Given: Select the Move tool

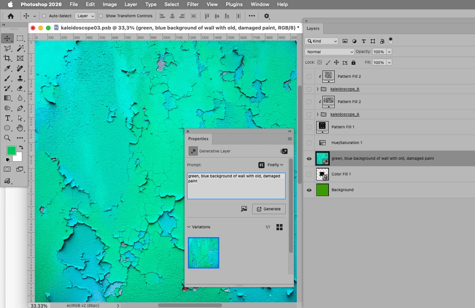Looking at the screenshot, I should [x=7, y=38].
